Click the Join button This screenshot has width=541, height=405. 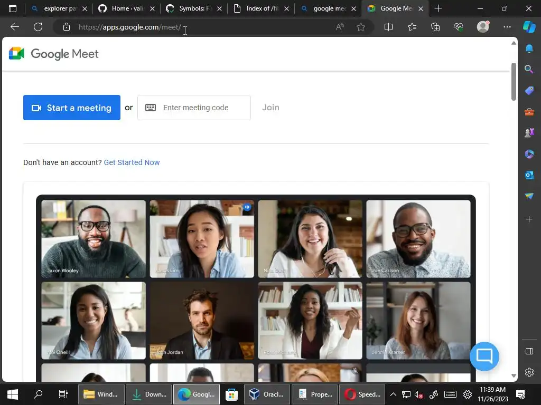click(x=270, y=108)
